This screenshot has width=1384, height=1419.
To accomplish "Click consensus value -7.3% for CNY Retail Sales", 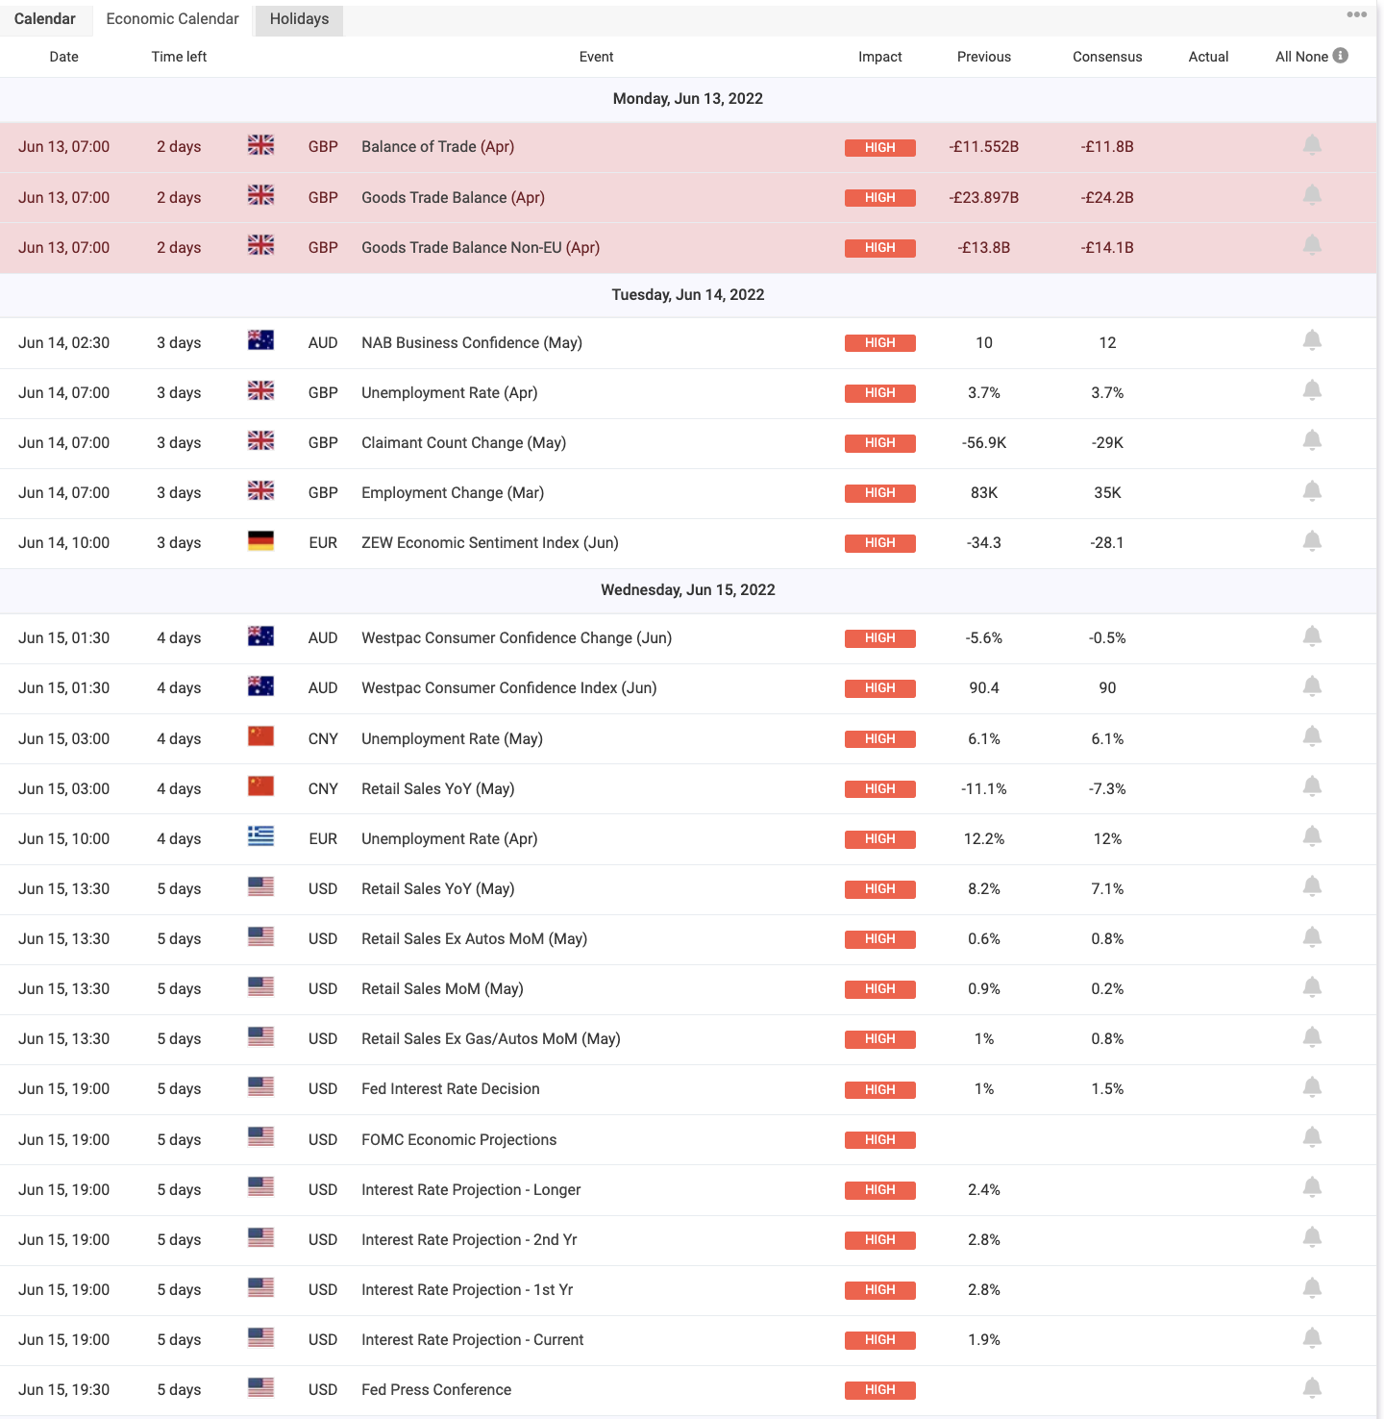I will tap(1107, 788).
